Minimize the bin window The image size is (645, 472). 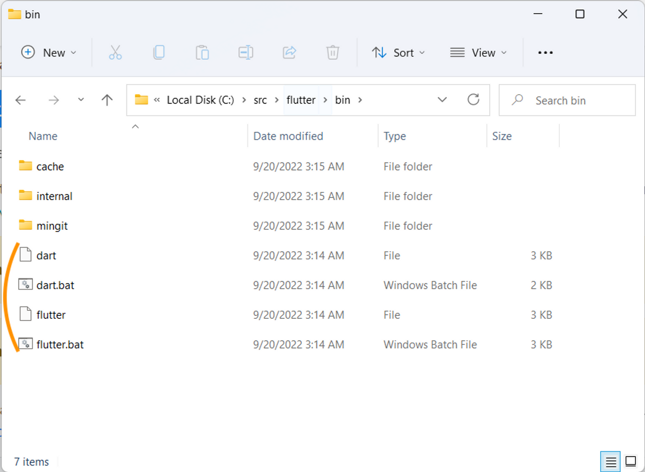point(537,14)
